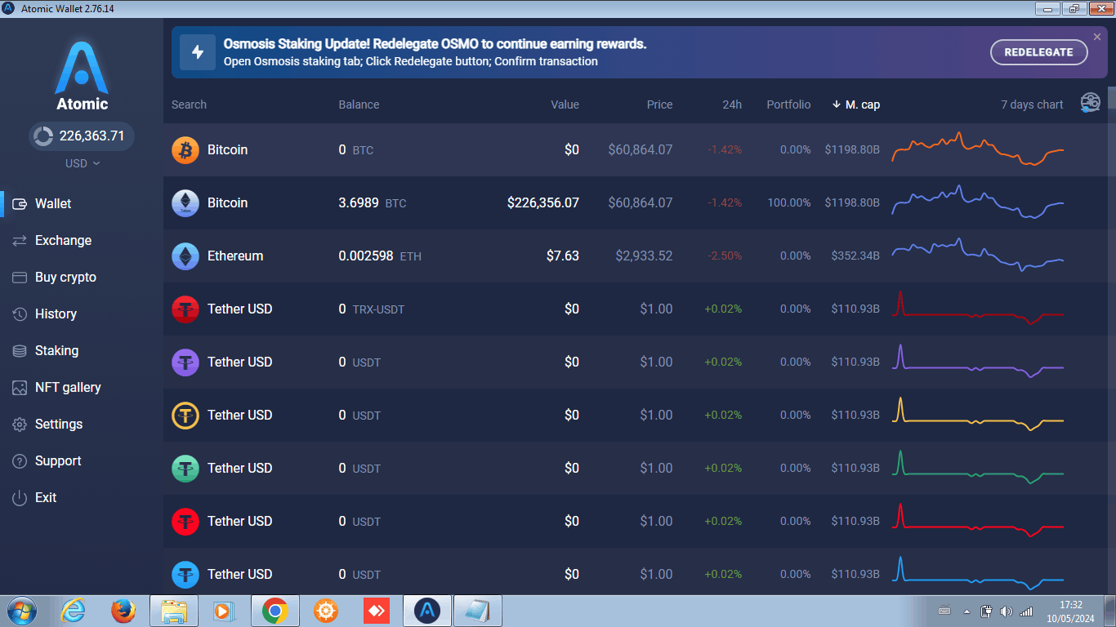Click the 0 TRX-USDT balance
Screen dimensions: 1116x627
pos(372,309)
